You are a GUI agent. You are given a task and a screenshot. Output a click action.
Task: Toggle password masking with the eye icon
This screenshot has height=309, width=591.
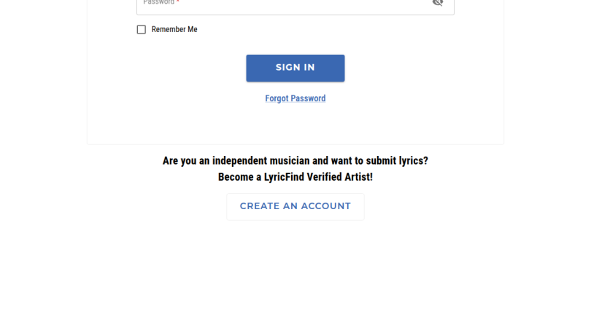point(438,3)
